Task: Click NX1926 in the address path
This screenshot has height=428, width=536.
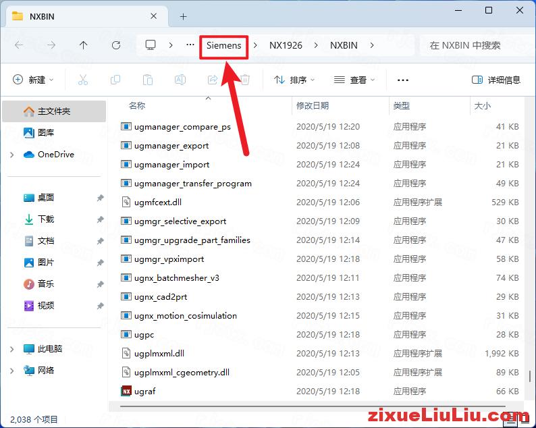Action: point(286,45)
